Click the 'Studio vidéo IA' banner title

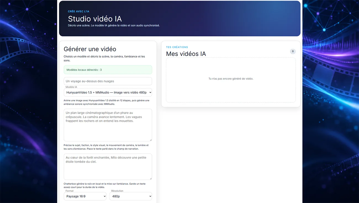[95, 19]
